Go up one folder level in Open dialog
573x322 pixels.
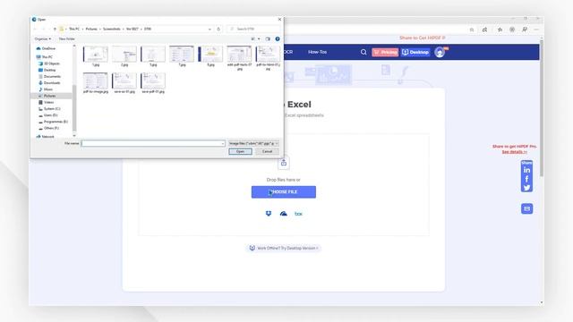(55, 29)
